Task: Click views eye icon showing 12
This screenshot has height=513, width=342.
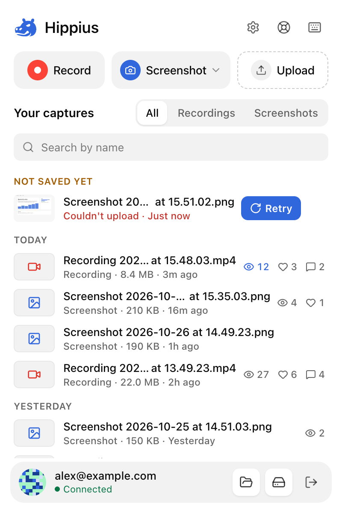Action: pyautogui.click(x=249, y=267)
